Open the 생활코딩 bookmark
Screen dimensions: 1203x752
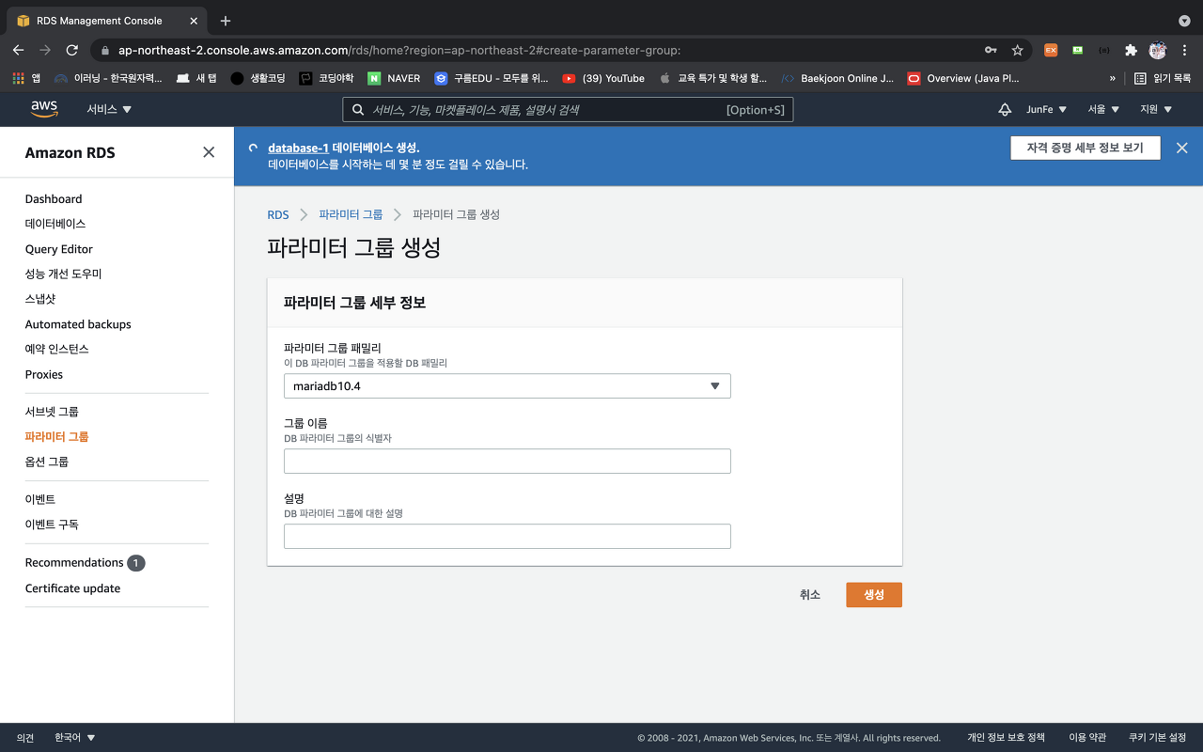pos(258,78)
